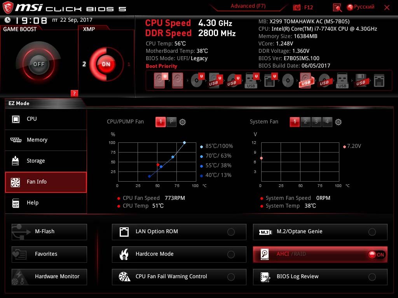398x298 pixels.
Task: Open the Memory tab
Action: (x=46, y=140)
